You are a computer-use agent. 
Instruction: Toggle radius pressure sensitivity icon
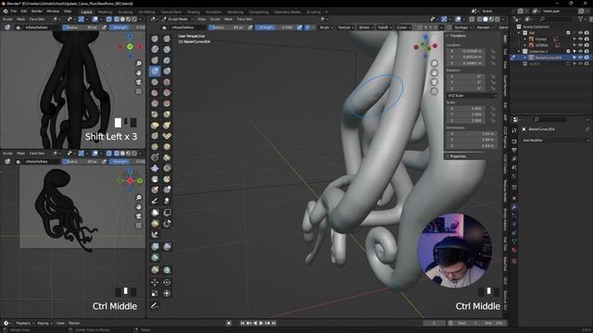[x=250, y=28]
